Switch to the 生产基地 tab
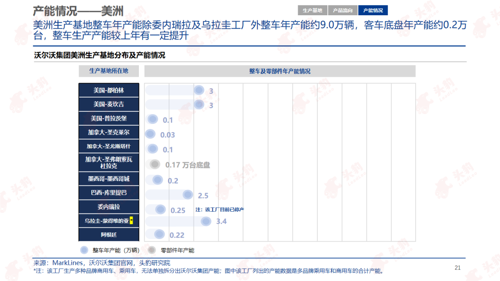Image resolution: width=500 pixels, height=281 pixels. click(x=312, y=10)
